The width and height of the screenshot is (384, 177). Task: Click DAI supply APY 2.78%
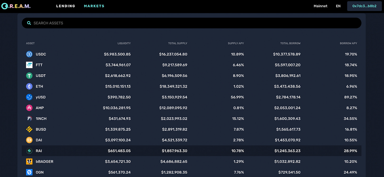(238, 140)
